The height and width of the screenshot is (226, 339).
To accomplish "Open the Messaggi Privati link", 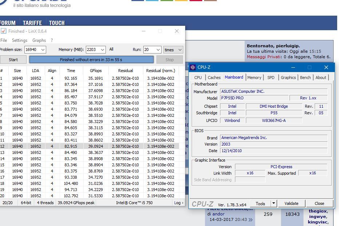I will coord(263,57).
